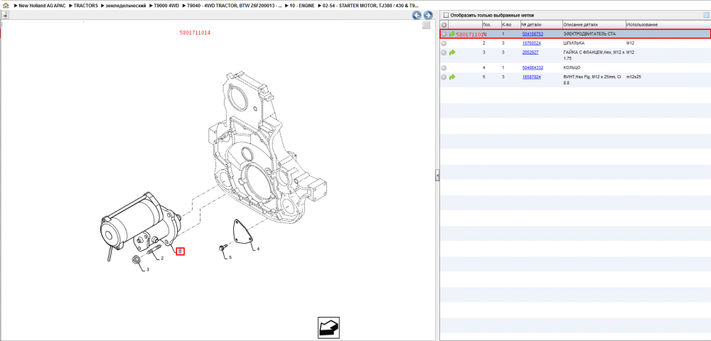This screenshot has width=711, height=341.
Task: Click the К-во column header
Action: [510, 24]
